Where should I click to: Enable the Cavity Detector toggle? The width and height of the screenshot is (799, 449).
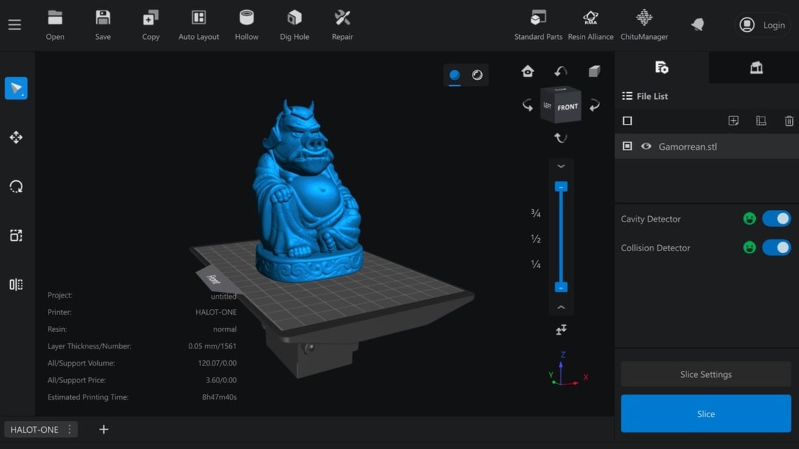pos(777,218)
